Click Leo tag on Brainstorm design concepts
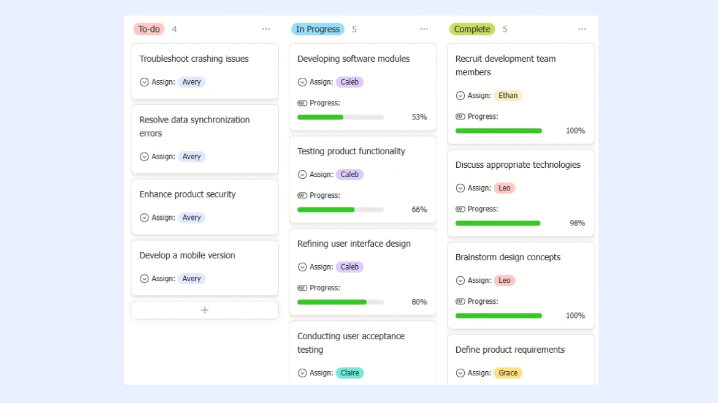The image size is (718, 403). click(x=504, y=281)
